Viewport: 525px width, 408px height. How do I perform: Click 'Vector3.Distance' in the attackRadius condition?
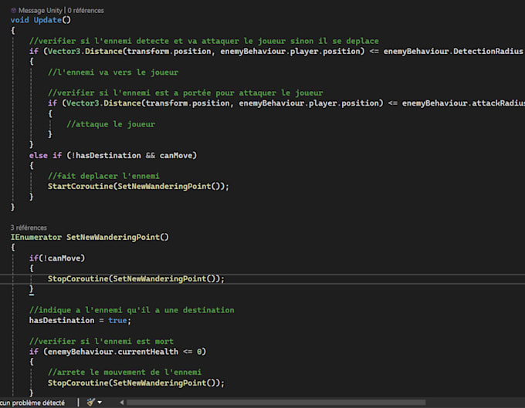point(103,103)
